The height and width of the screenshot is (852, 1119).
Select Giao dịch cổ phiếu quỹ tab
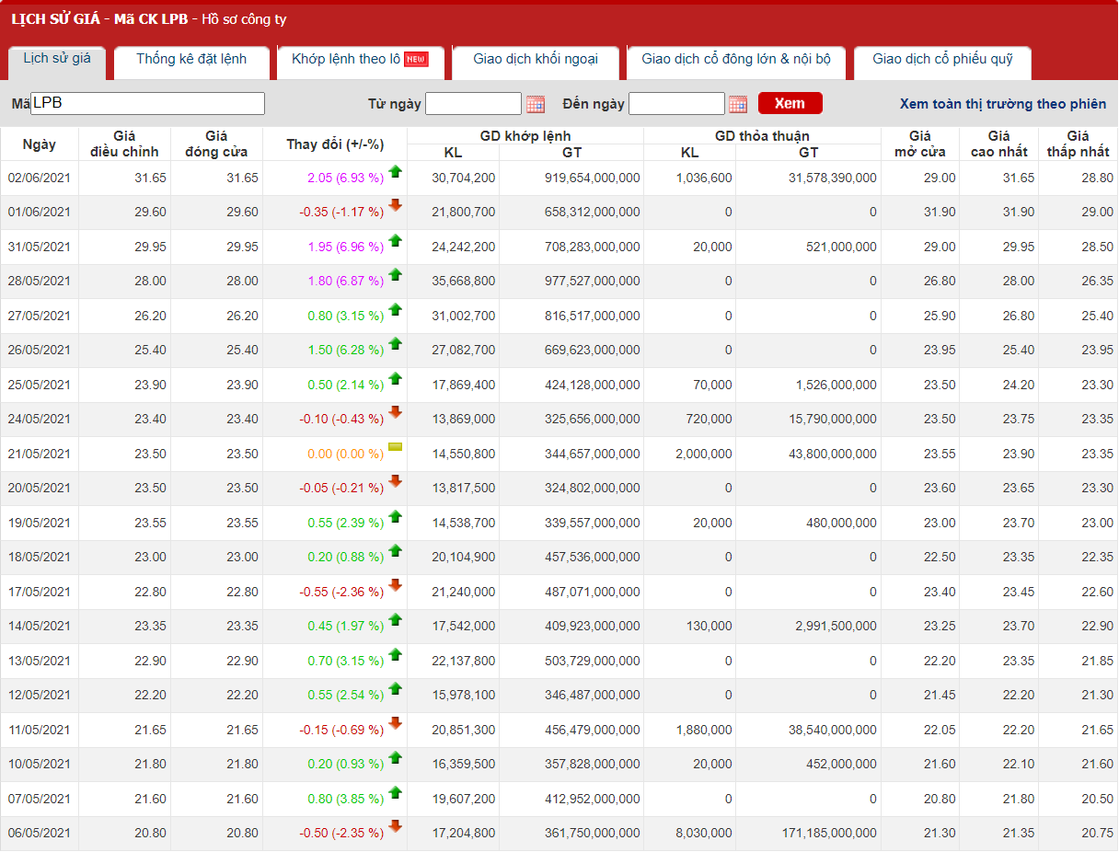click(x=942, y=59)
